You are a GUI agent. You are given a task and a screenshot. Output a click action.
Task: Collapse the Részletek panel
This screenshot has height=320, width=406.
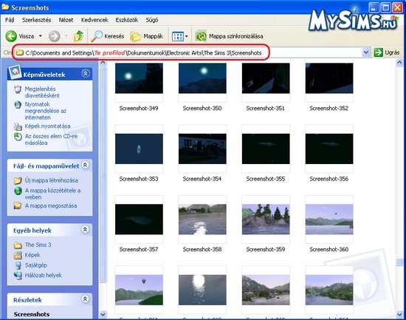[x=85, y=299]
